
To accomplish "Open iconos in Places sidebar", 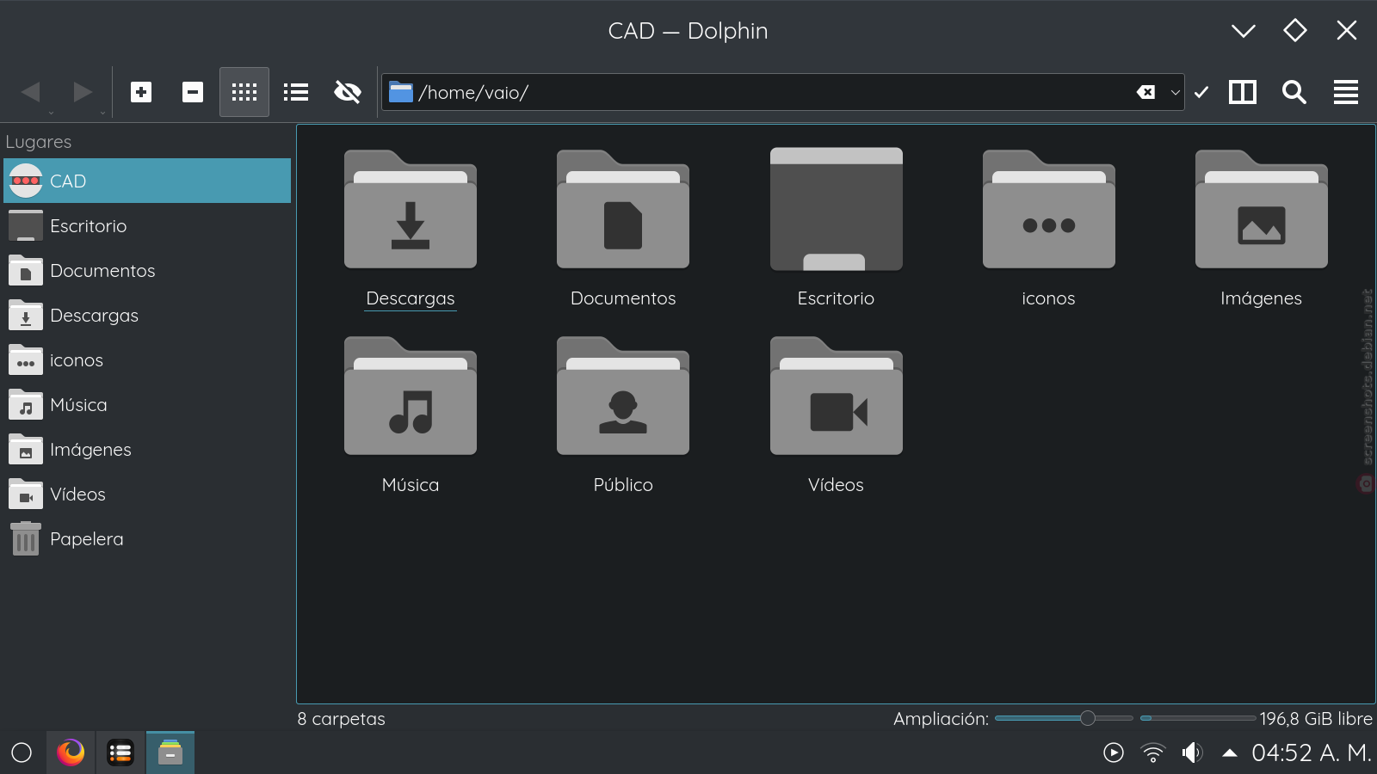I will click(x=147, y=359).
